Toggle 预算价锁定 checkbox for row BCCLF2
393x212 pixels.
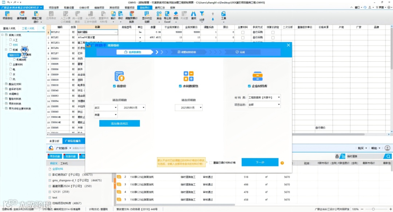click(273, 38)
